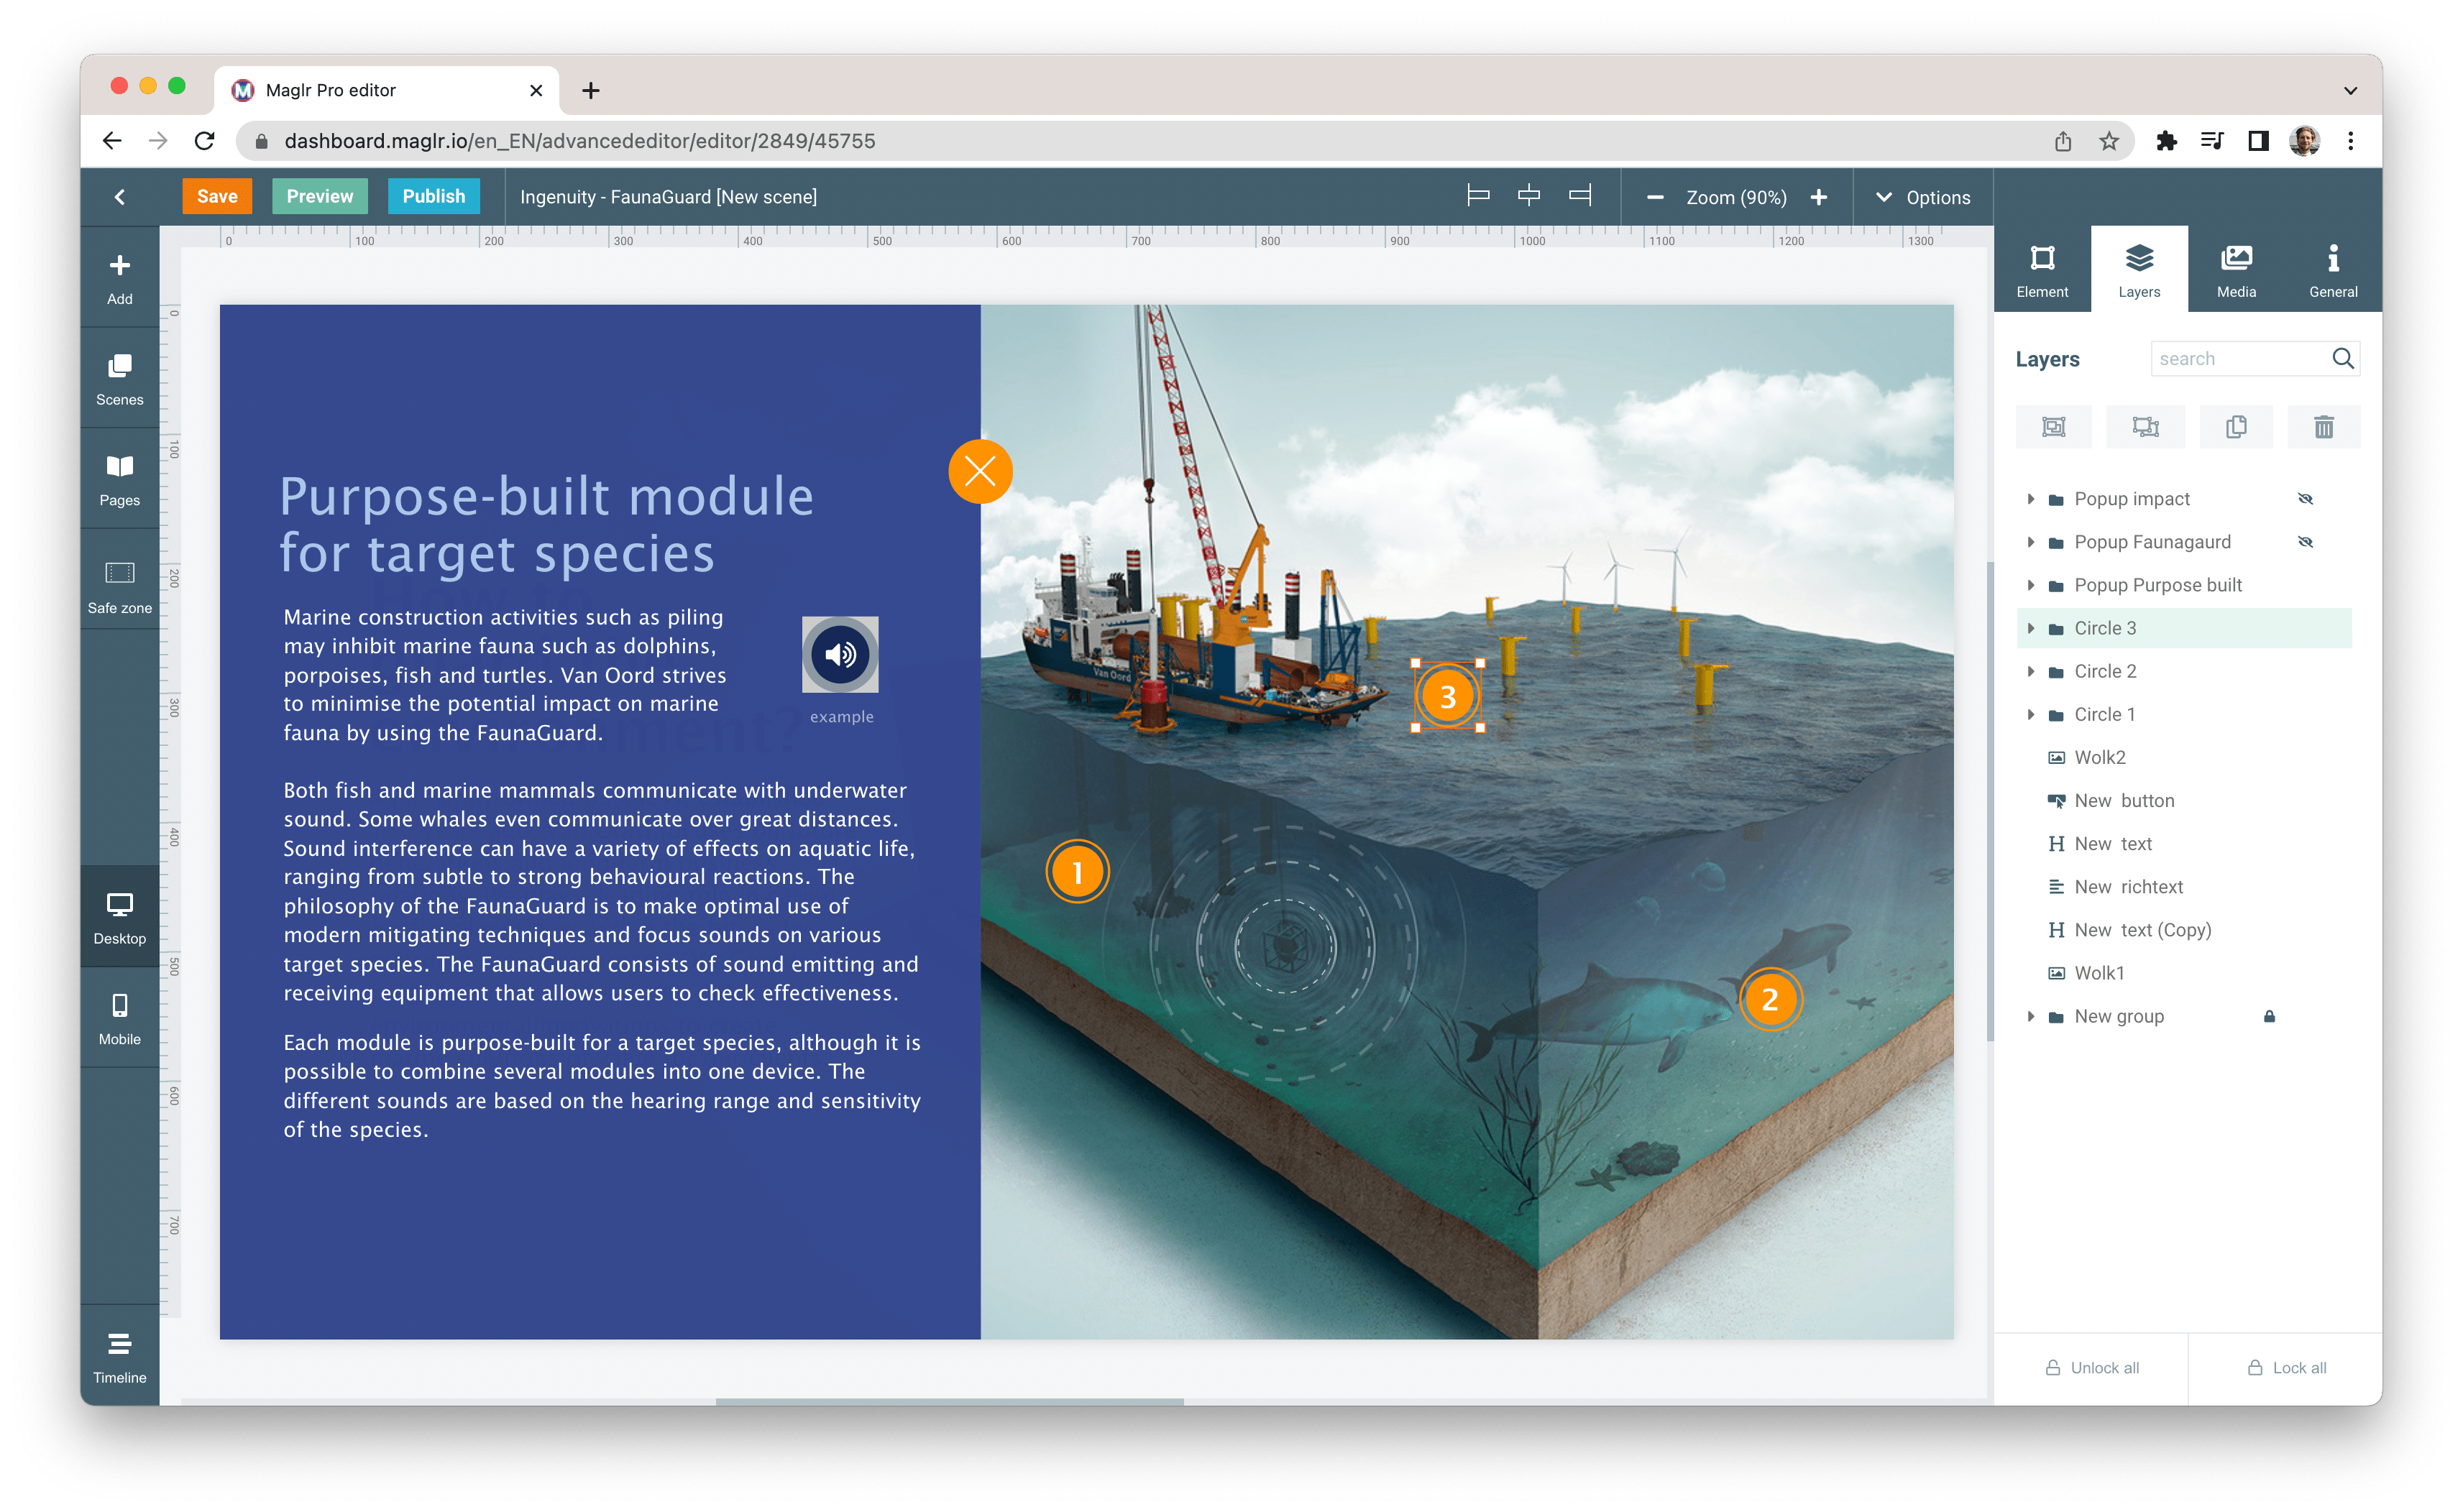Switch to the Media tab
The width and height of the screenshot is (2463, 1512).
pos(2235,270)
